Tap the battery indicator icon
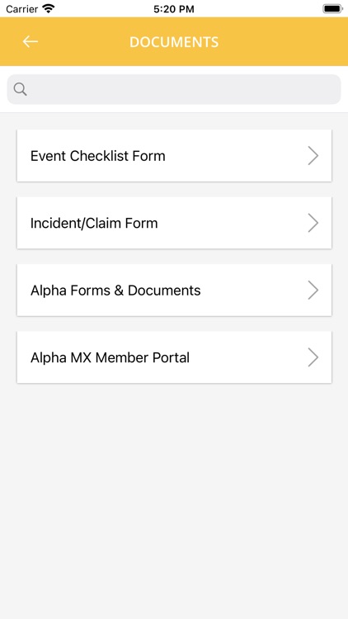348x619 pixels. pos(332,9)
